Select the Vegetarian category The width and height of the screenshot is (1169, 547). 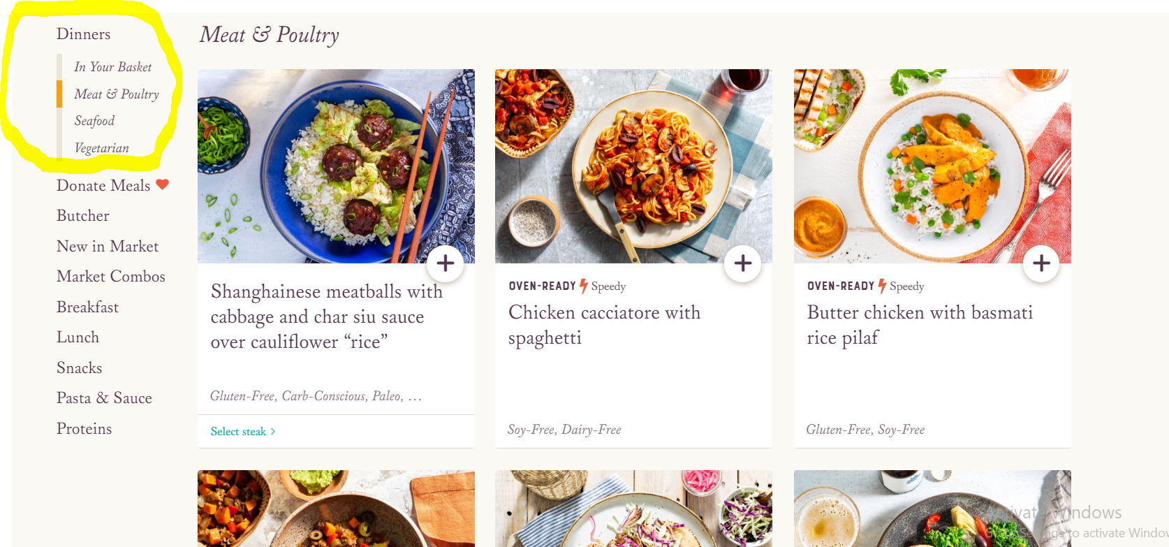[x=101, y=148]
